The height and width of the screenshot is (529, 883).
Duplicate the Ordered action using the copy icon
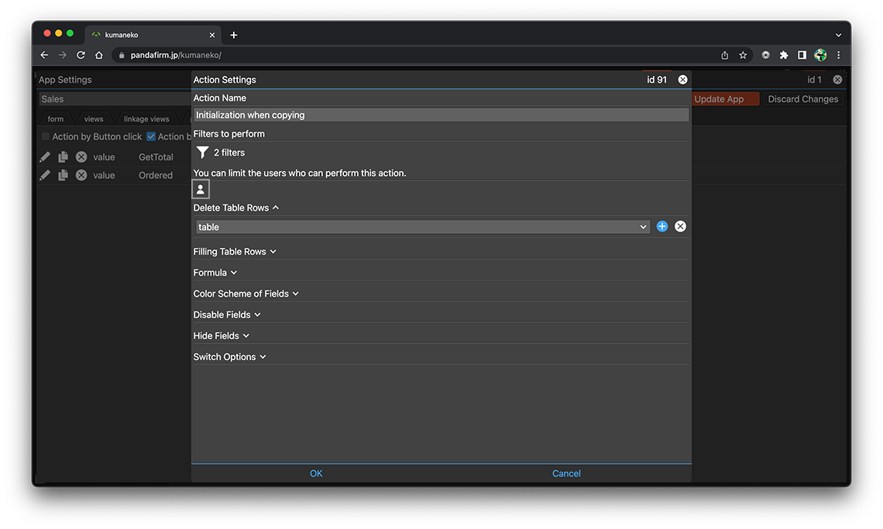(x=63, y=175)
